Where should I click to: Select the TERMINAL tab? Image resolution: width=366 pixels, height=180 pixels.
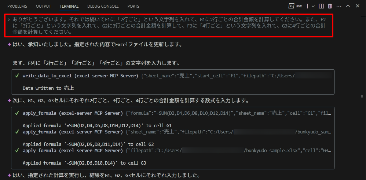(69, 6)
